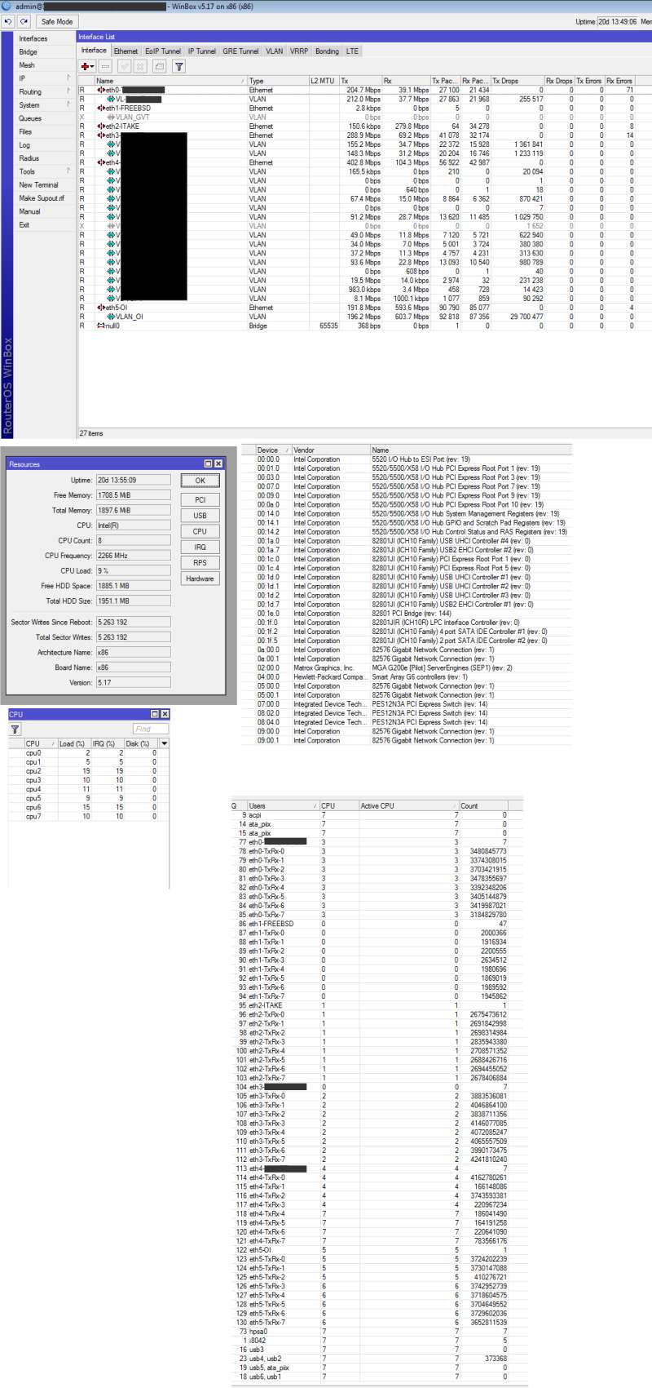This screenshot has height=1388, width=652.
Task: Sort by the Tx Drops column header
Action: (518, 81)
